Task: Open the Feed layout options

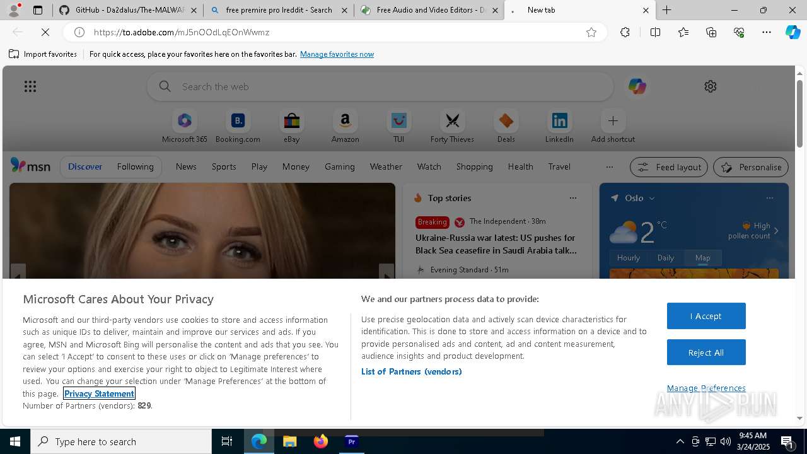Action: click(x=668, y=167)
